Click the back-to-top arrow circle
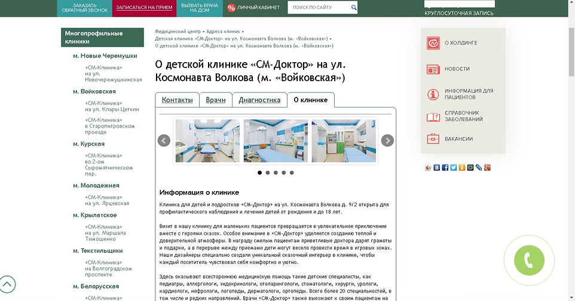 click(7, 284)
